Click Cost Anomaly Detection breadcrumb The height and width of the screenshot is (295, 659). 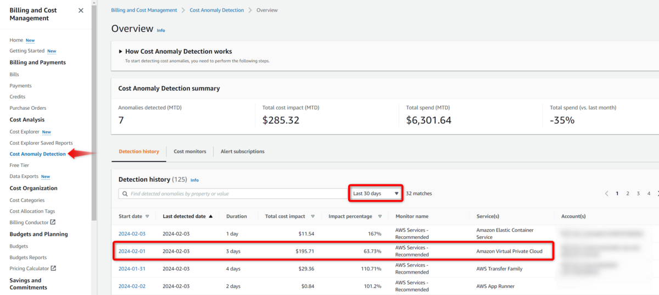click(217, 10)
